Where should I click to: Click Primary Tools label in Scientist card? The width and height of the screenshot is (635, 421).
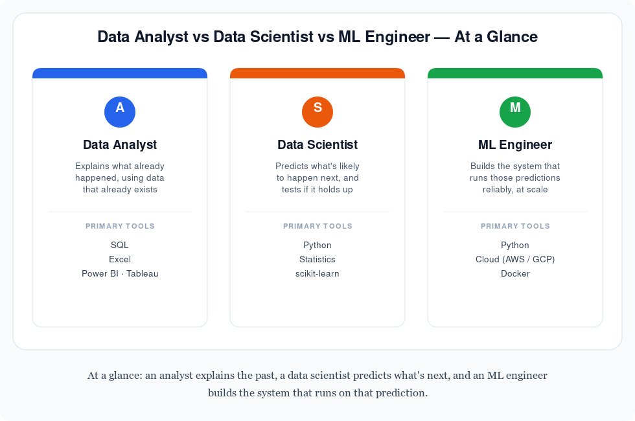pyautogui.click(x=317, y=226)
